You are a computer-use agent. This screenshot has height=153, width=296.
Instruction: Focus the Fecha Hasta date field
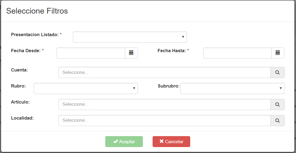237,53
